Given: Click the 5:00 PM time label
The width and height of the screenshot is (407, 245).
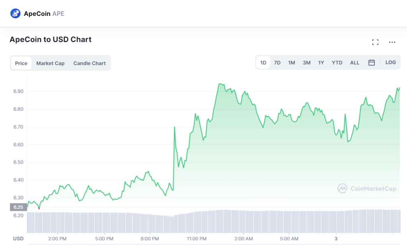Looking at the screenshot, I should coord(104,239).
